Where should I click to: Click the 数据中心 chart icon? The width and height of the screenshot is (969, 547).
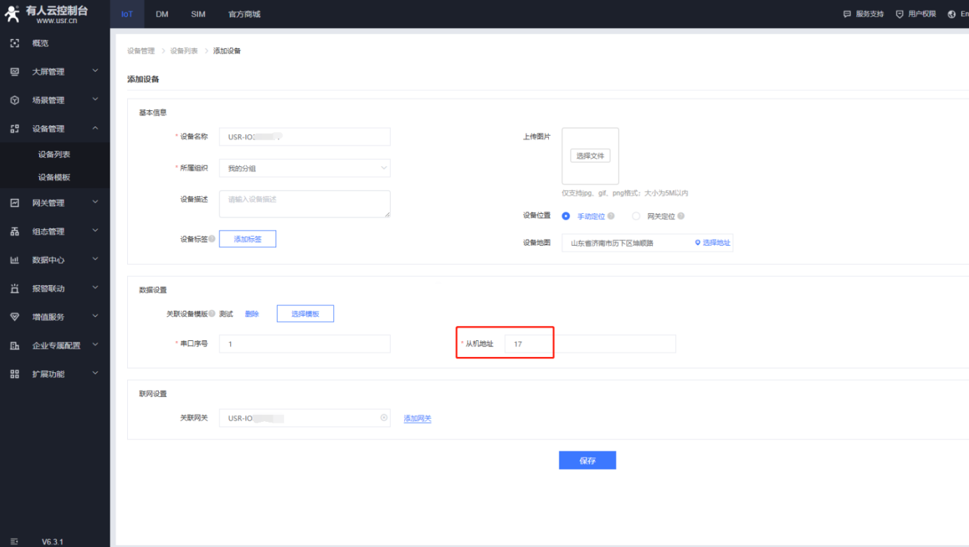[15, 260]
